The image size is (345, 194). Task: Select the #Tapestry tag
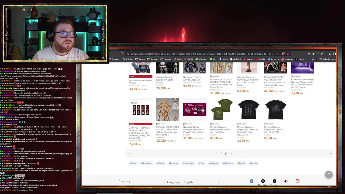tap(173, 163)
